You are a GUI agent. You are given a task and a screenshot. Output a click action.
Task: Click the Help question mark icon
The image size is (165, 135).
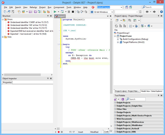tap(162, 12)
